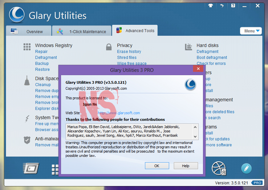Click the Explorer disk link
268x190 pixels.
[x=47, y=109]
